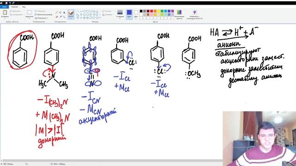This screenshot has width=296, height=166.
Task: Redo the undone action
Action: tap(13, 3)
